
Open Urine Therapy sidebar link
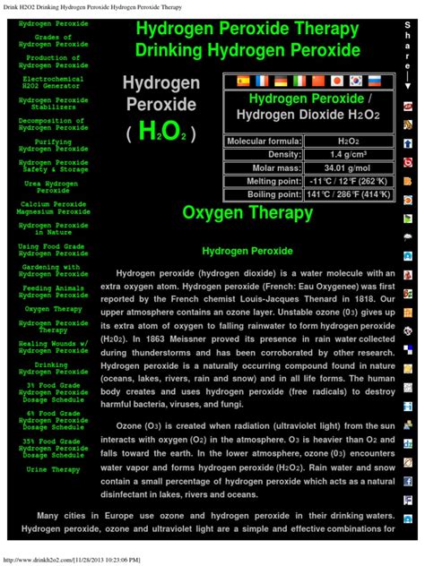[53, 469]
